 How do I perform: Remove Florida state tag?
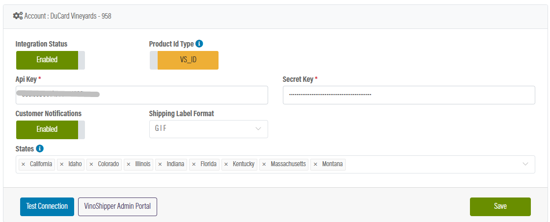pyautogui.click(x=193, y=164)
